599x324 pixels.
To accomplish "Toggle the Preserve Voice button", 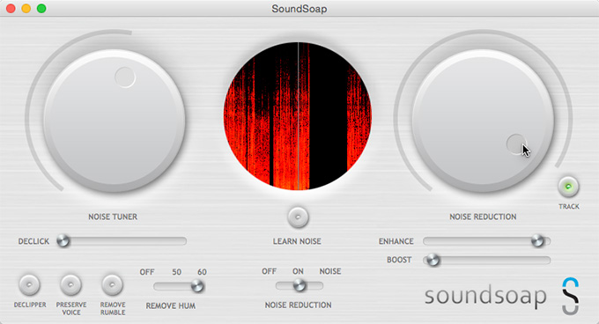I will (x=71, y=284).
